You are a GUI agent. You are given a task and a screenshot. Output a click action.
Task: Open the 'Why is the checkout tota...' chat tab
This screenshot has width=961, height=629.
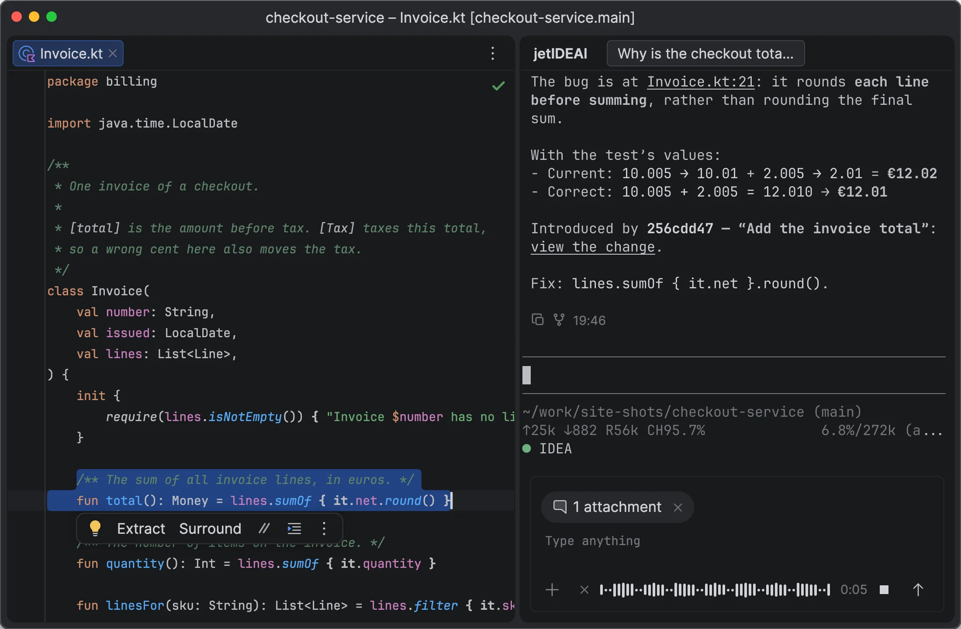pyautogui.click(x=705, y=53)
